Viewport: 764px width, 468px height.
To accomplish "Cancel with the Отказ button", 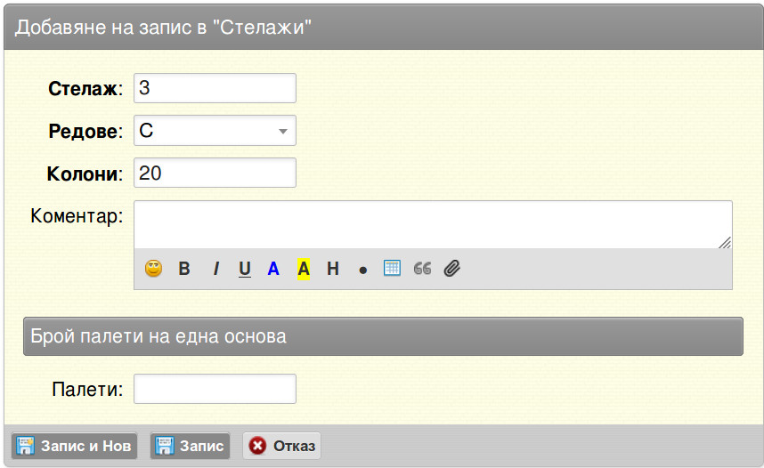I will pyautogui.click(x=281, y=446).
